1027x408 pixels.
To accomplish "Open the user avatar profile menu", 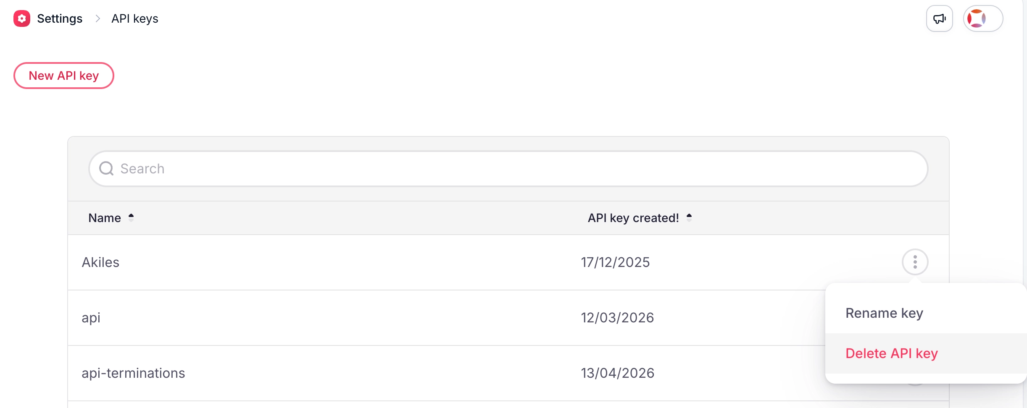I will coord(983,18).
